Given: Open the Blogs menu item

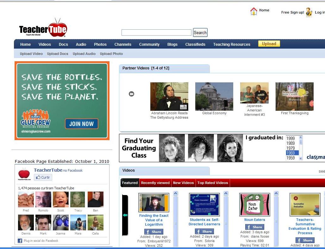Looking at the screenshot, I should pyautogui.click(x=172, y=44).
